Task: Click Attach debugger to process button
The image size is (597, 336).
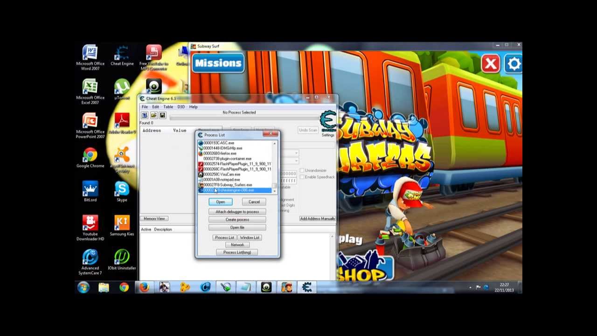Action: click(x=237, y=212)
